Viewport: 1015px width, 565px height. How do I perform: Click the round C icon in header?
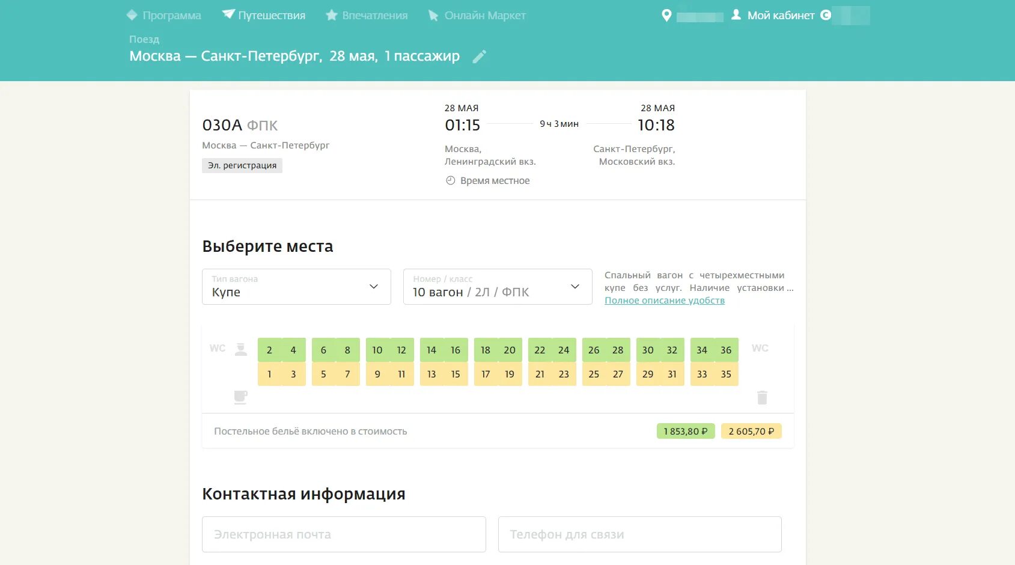pyautogui.click(x=826, y=15)
